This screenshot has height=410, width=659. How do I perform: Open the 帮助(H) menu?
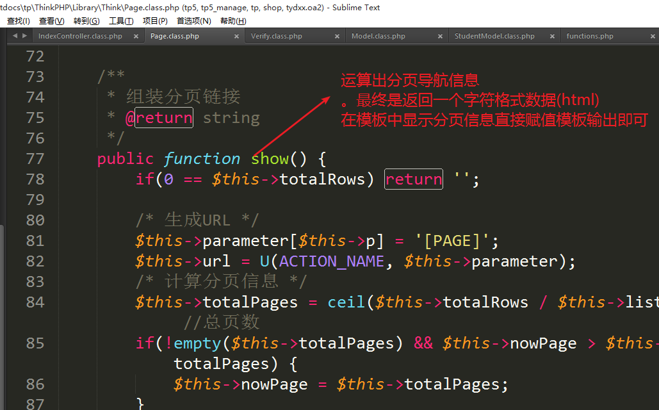233,21
